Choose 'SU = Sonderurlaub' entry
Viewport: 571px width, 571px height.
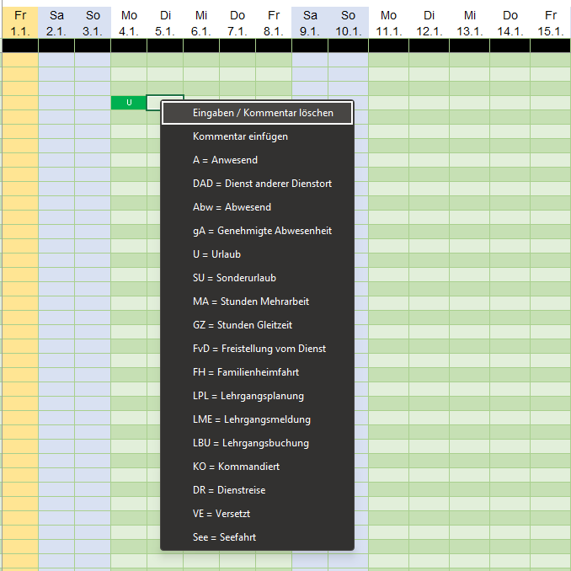[257, 278]
